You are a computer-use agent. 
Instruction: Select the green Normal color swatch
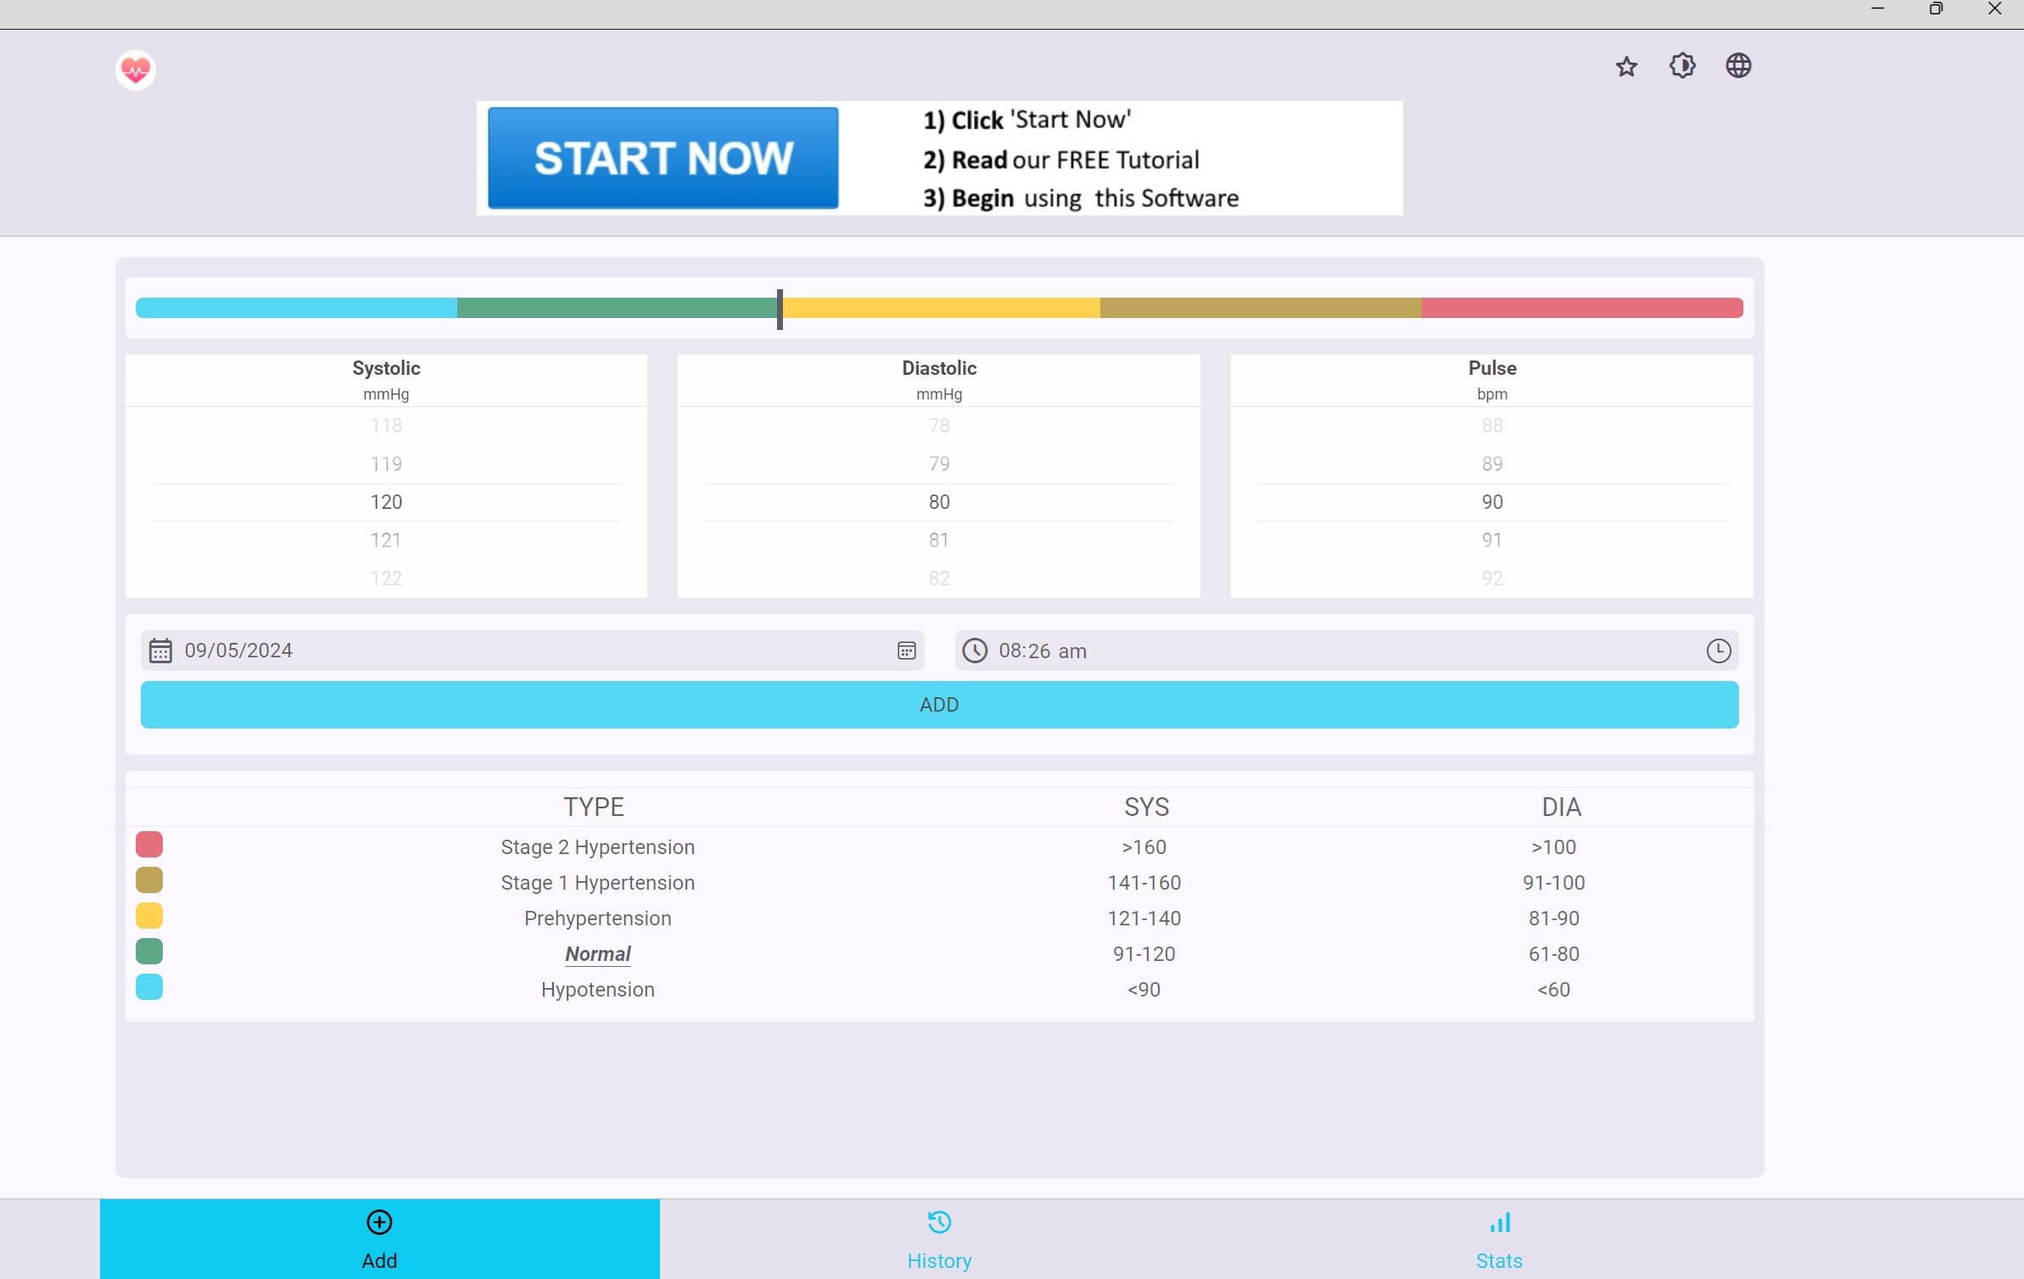(x=149, y=951)
